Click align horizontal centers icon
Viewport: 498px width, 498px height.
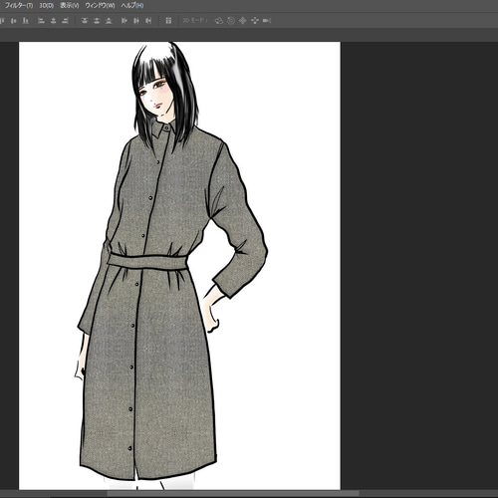tap(53, 21)
